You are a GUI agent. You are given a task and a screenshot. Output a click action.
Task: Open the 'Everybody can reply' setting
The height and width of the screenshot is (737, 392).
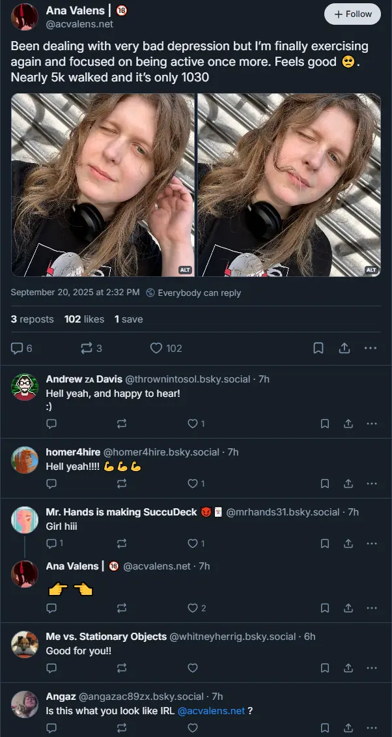point(194,293)
